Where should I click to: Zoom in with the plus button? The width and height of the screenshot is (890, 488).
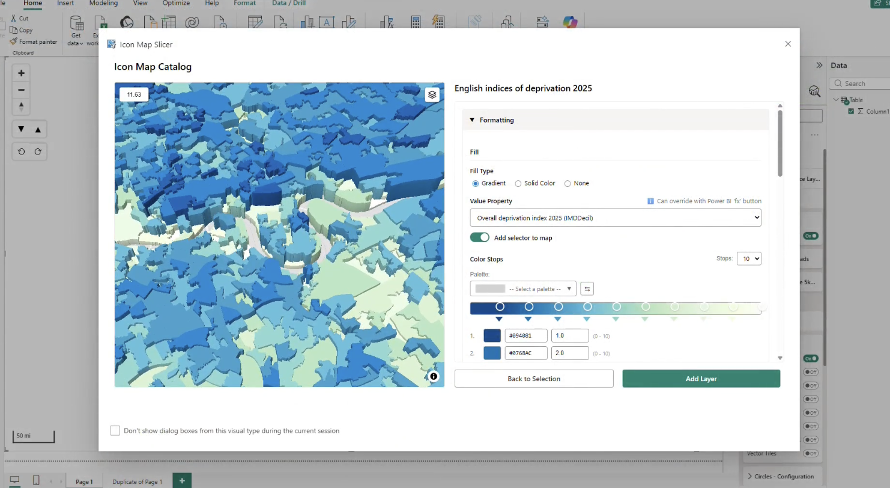[22, 73]
